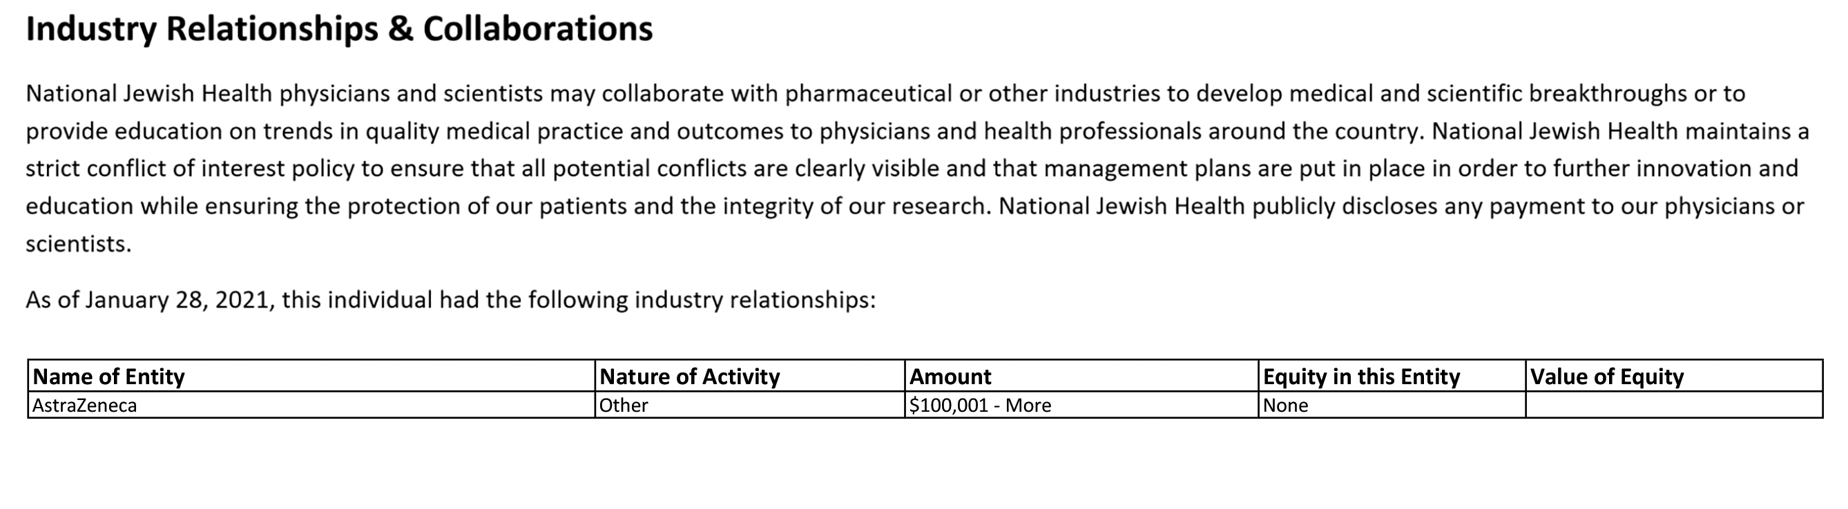Select the $100,001 - More amount cell
Image resolution: width=1848 pixels, height=509 pixels.
click(x=1081, y=405)
